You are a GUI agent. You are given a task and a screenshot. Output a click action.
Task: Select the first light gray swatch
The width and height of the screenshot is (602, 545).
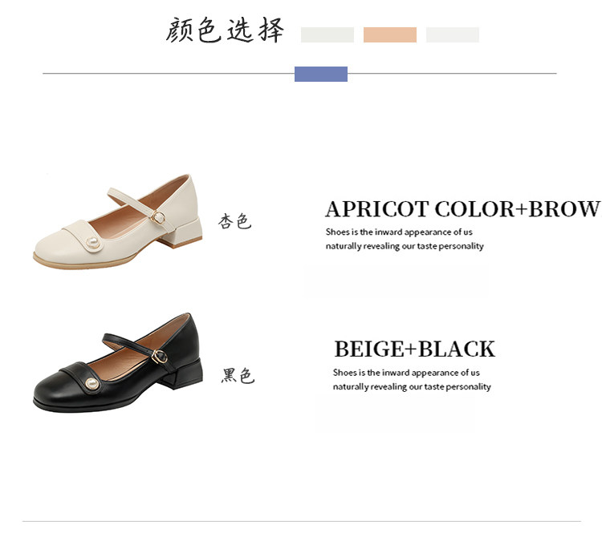327,35
